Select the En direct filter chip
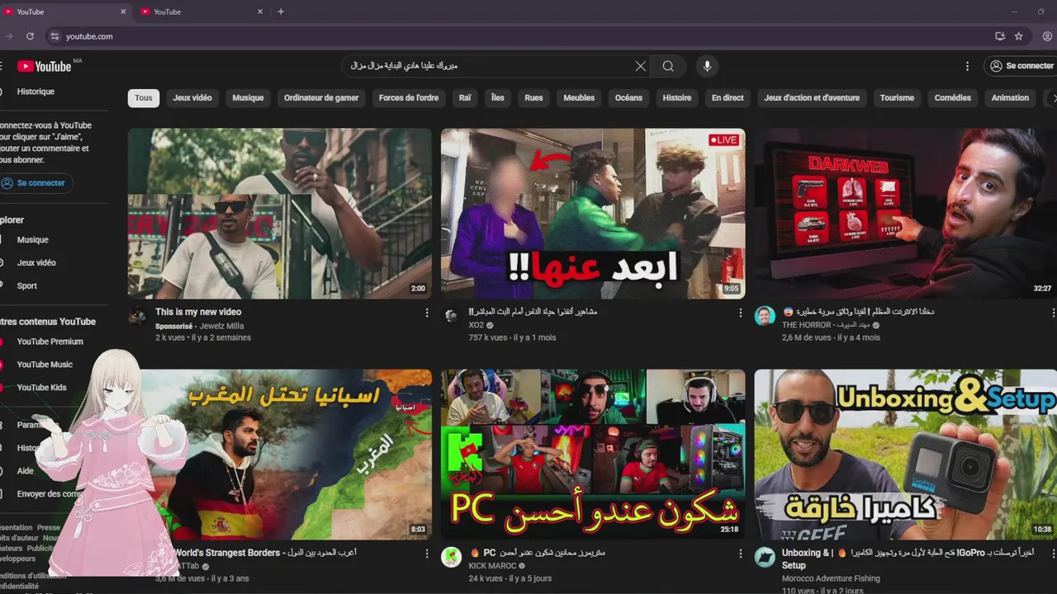1057x594 pixels. pos(728,97)
